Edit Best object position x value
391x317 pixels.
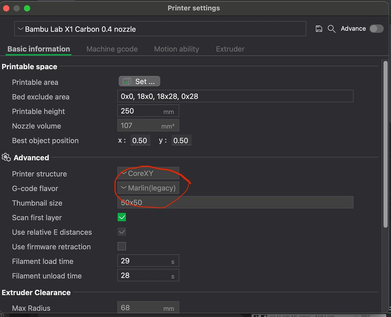point(140,140)
